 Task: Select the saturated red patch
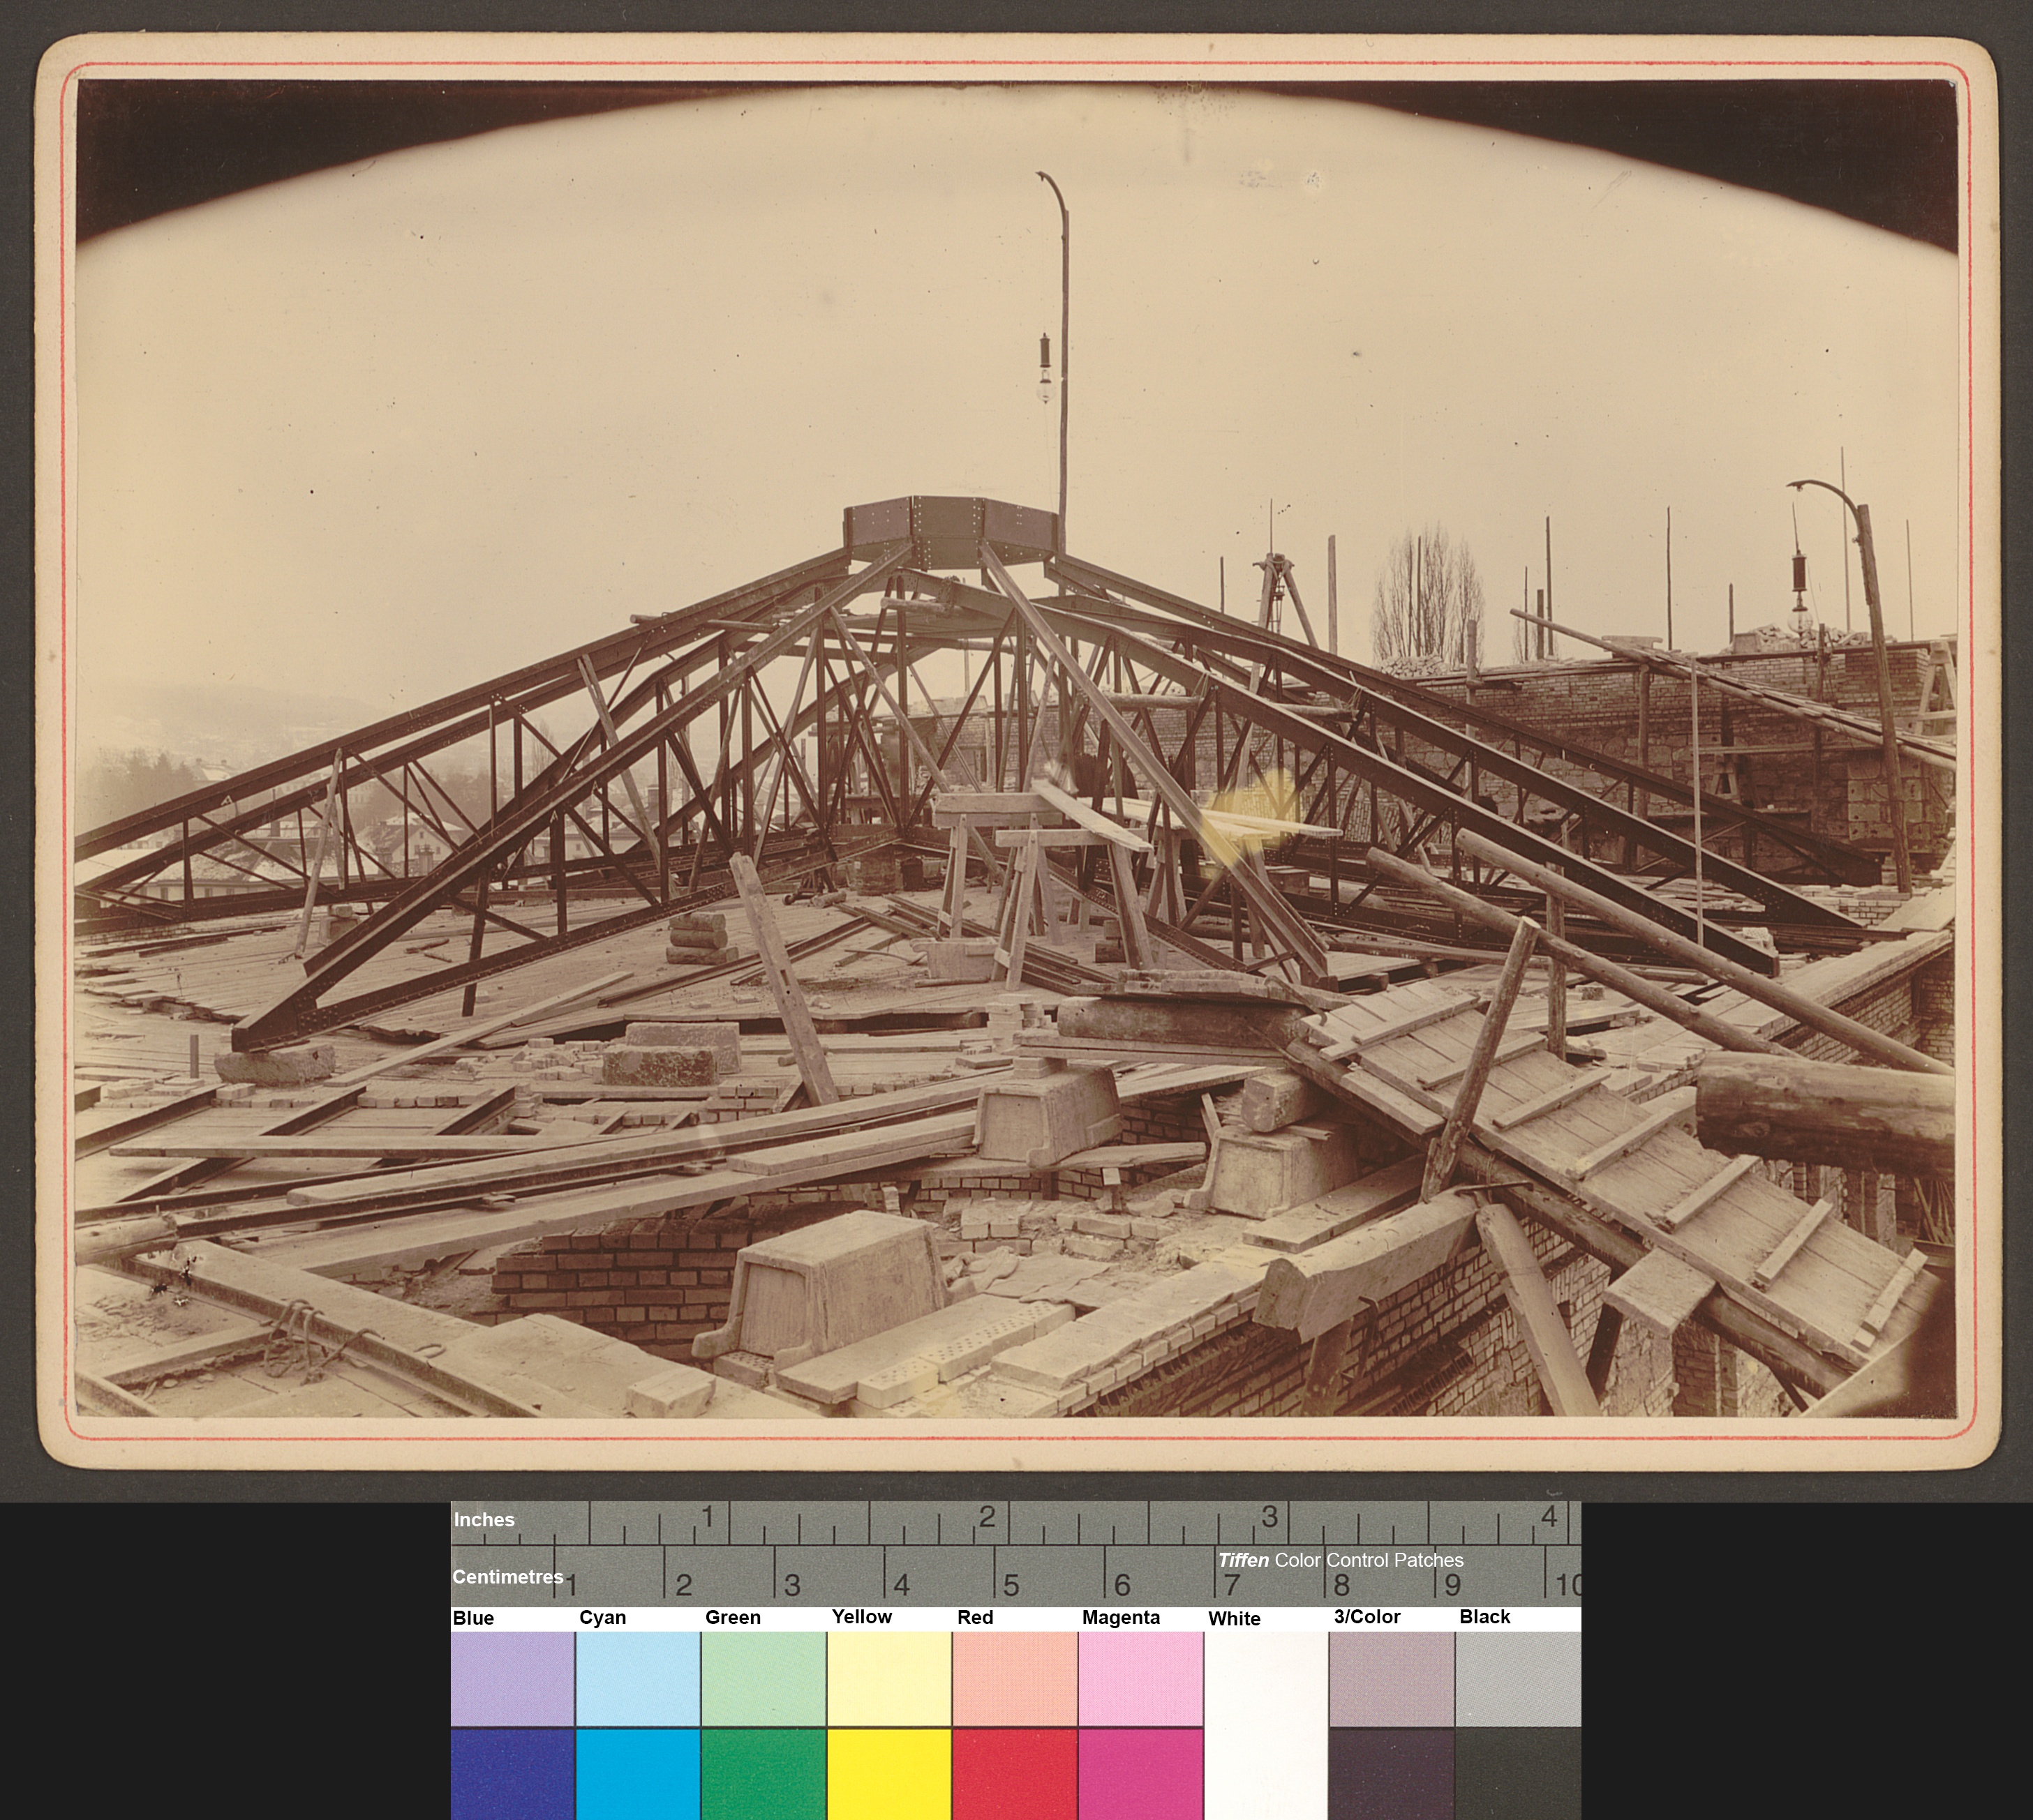[1015, 1775]
